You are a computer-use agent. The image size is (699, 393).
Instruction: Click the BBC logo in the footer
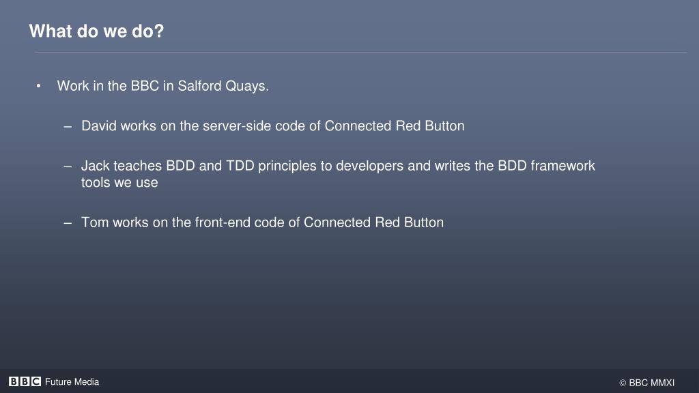coord(25,382)
